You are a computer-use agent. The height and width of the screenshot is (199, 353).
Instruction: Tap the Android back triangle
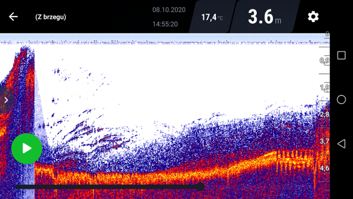[341, 144]
